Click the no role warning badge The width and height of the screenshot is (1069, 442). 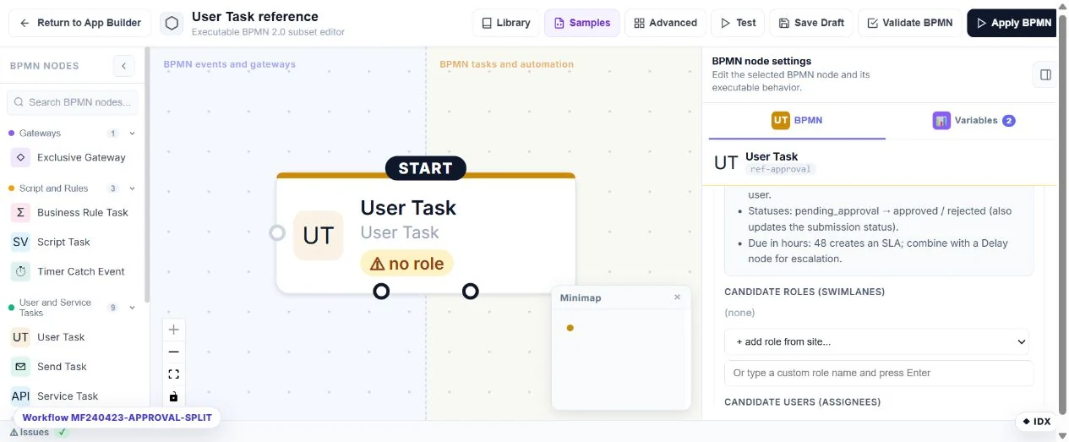point(407,264)
